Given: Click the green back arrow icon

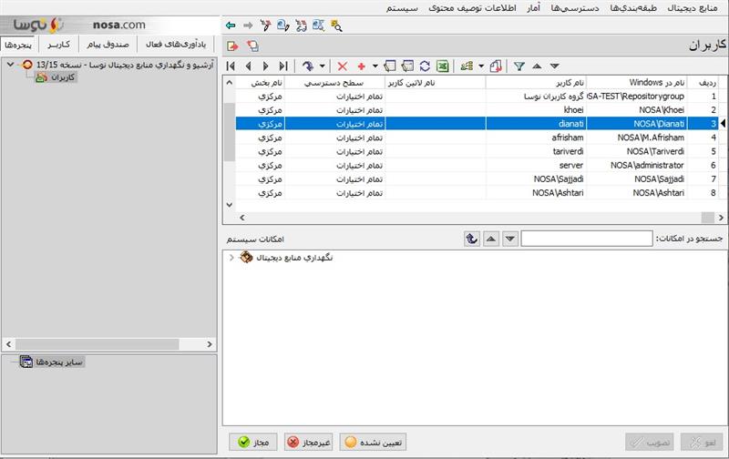Looking at the screenshot, I should [x=231, y=25].
